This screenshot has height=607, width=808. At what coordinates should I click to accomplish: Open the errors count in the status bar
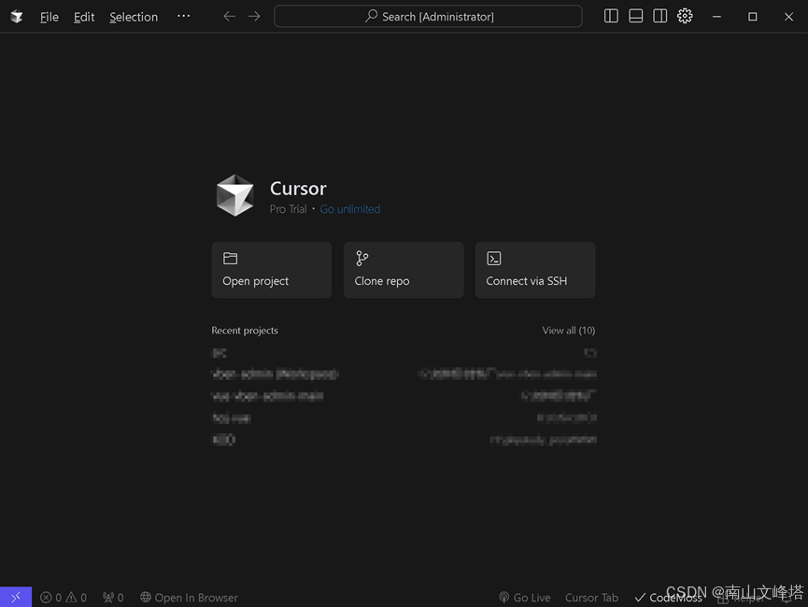(51, 598)
